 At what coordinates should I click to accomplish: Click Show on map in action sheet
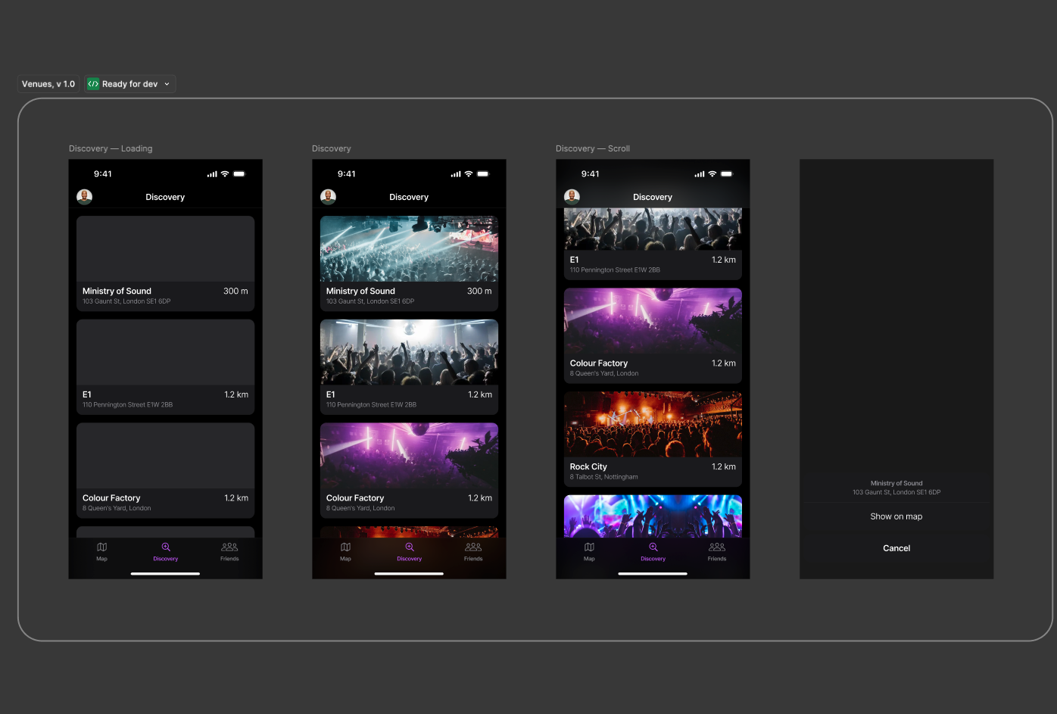(x=896, y=516)
